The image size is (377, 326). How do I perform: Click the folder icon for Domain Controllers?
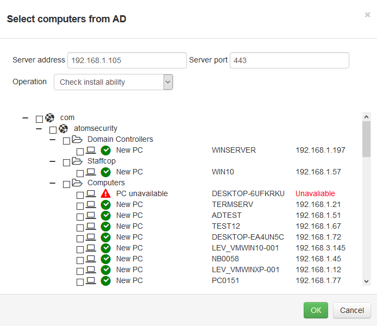[x=77, y=140]
